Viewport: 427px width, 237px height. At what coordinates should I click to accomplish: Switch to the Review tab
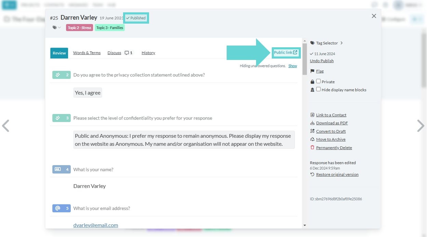(59, 53)
